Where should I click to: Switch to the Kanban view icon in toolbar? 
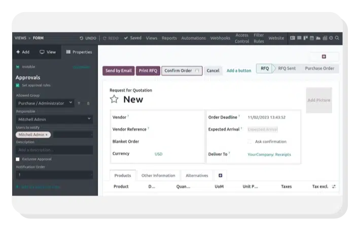click(305, 38)
